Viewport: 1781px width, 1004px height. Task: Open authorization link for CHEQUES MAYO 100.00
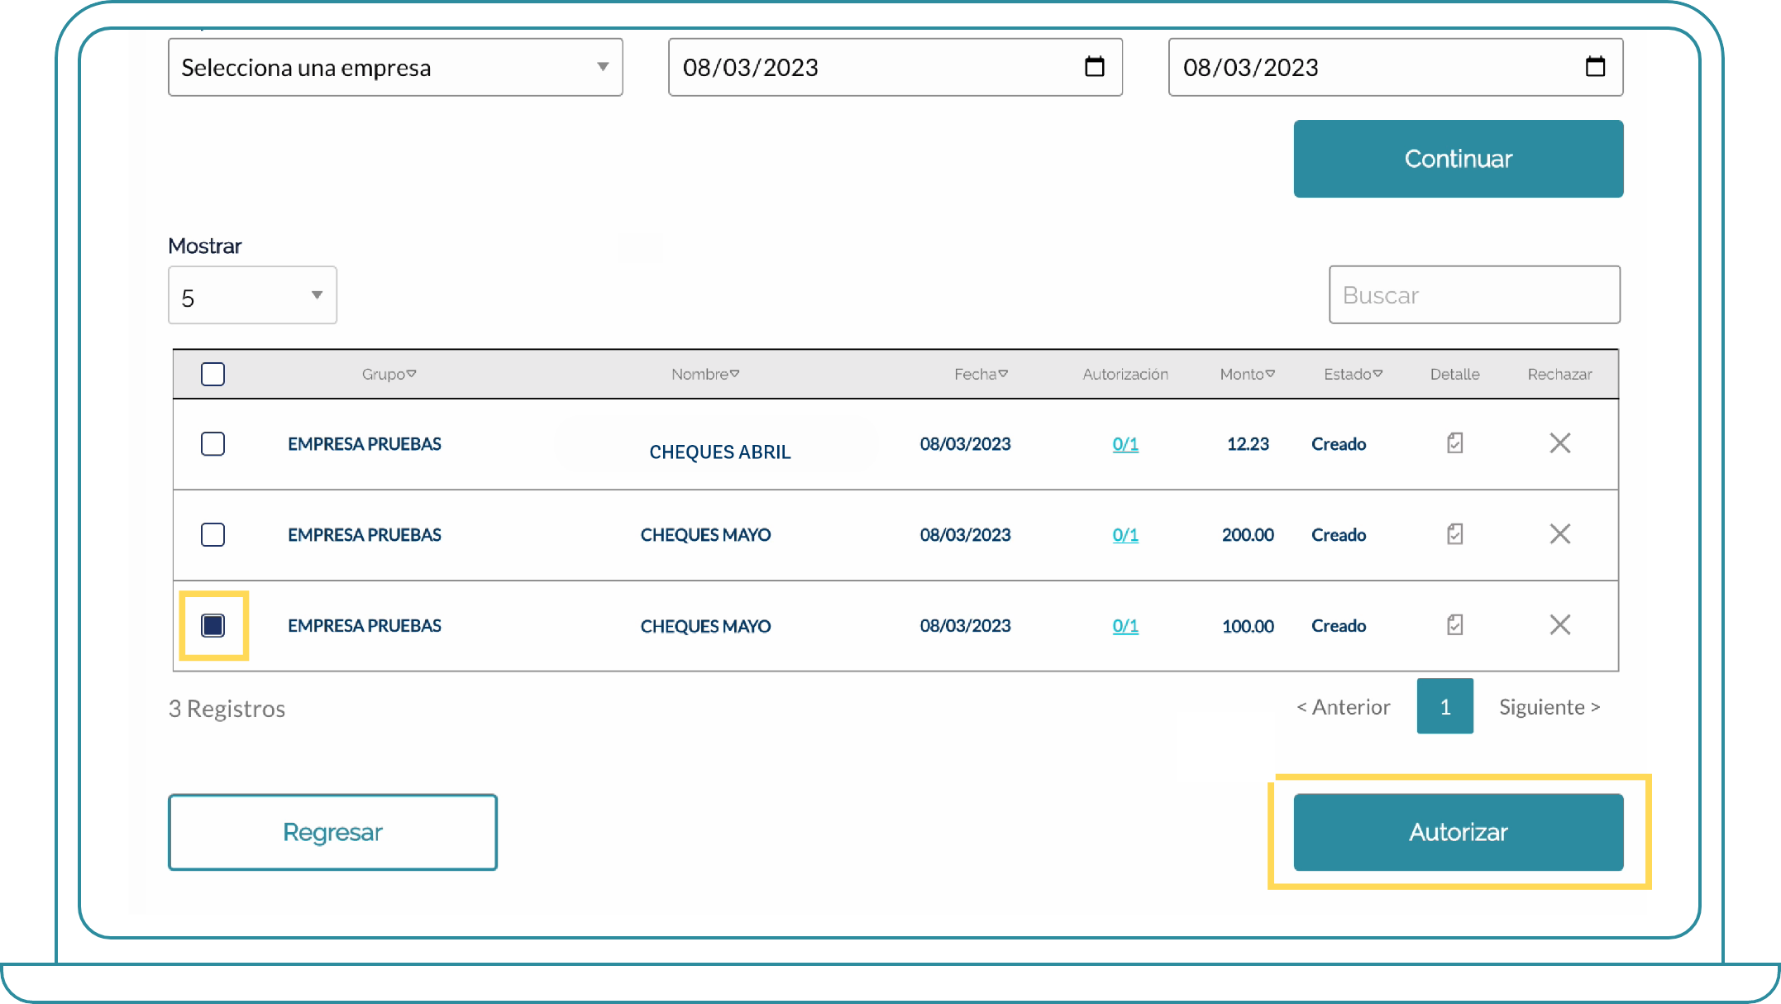pos(1125,625)
